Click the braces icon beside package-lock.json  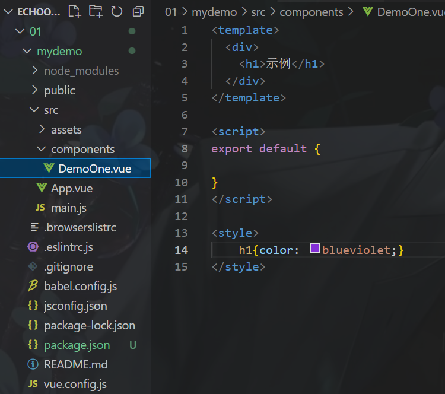point(33,325)
